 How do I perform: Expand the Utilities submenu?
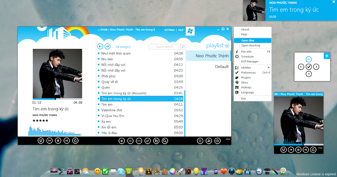point(252,68)
